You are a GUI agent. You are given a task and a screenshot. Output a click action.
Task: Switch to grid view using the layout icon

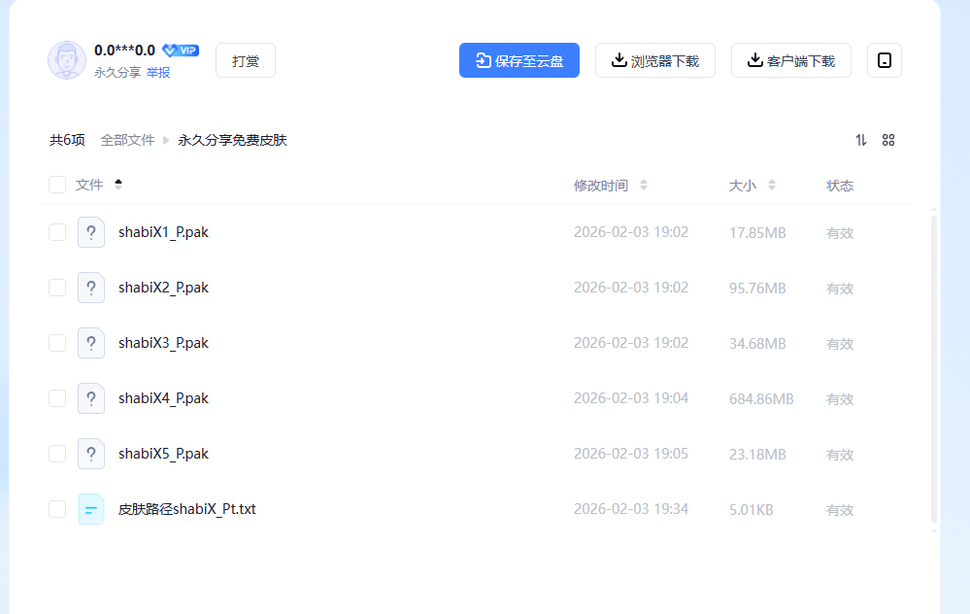[888, 140]
